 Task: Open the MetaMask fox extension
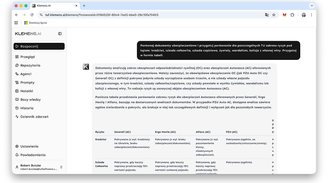284,15
